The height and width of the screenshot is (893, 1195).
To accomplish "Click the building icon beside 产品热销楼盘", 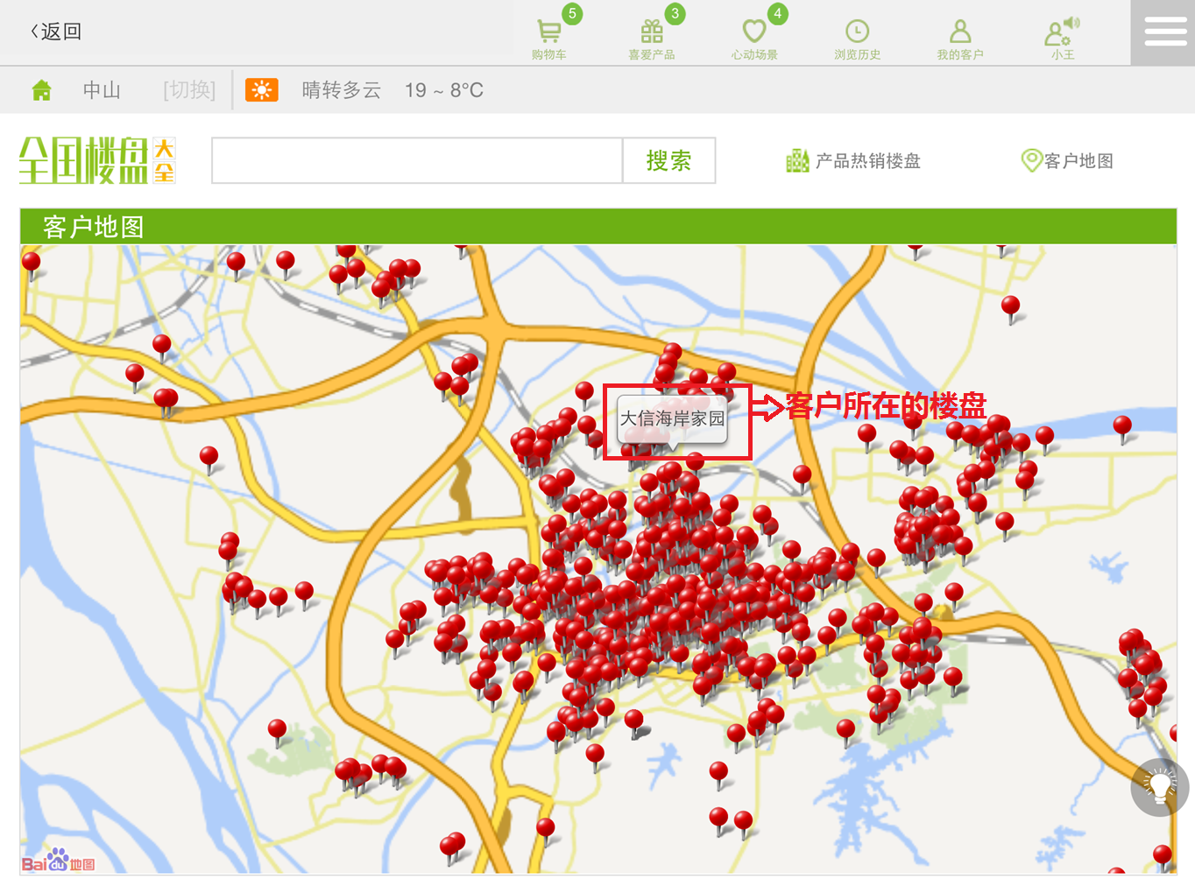I will tap(797, 160).
